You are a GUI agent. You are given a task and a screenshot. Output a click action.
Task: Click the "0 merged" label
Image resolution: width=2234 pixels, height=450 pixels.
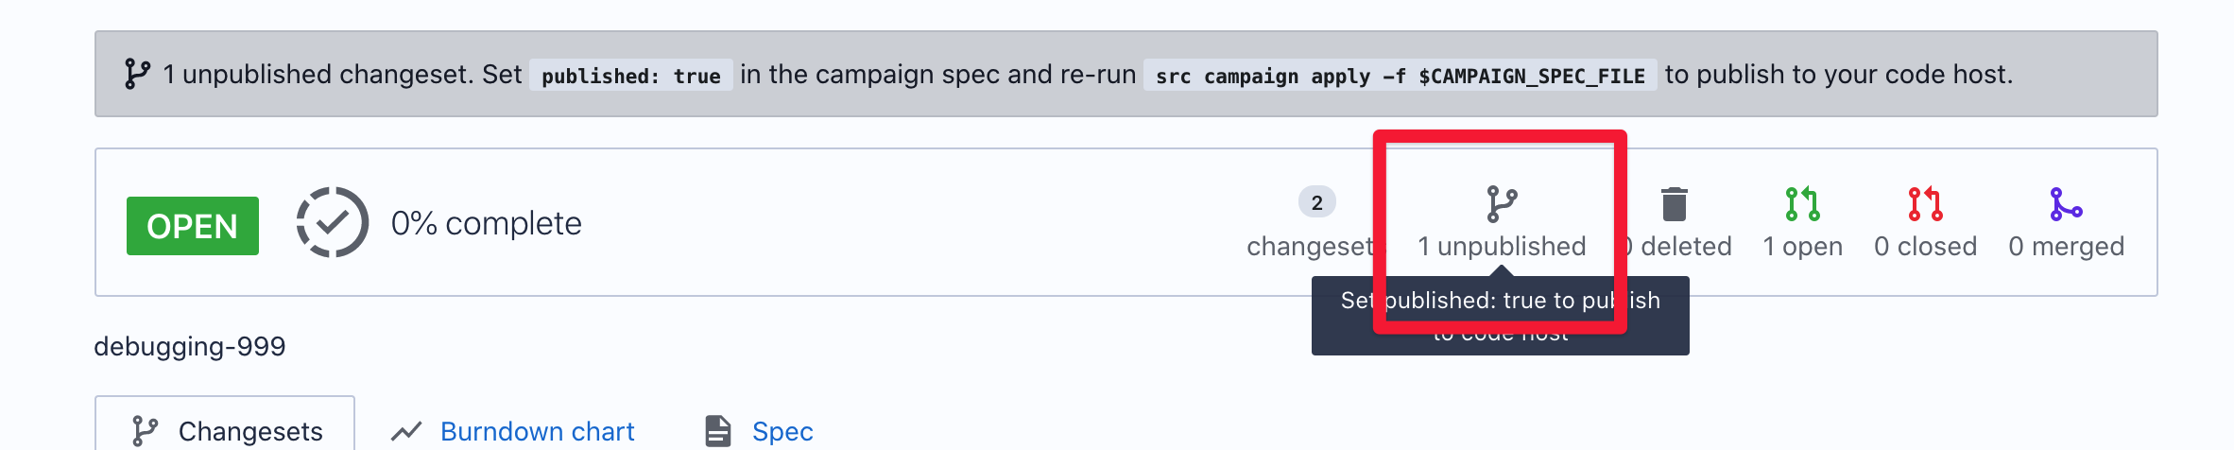(2066, 247)
